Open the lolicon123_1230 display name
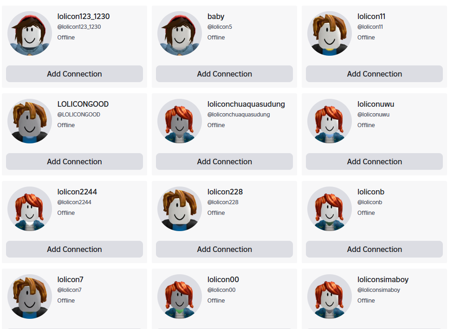This screenshot has width=454, height=329. tap(84, 17)
